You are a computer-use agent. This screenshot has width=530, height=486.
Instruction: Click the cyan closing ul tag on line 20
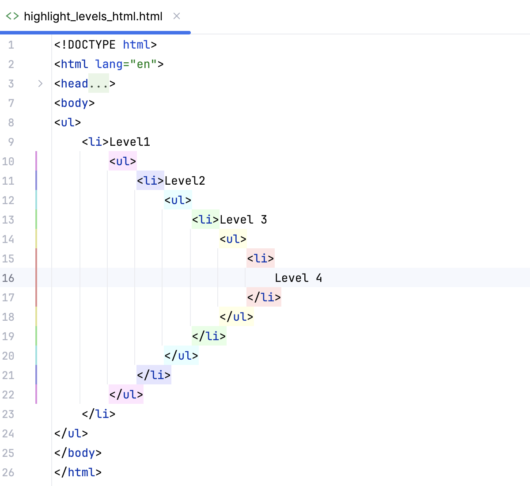(x=182, y=356)
